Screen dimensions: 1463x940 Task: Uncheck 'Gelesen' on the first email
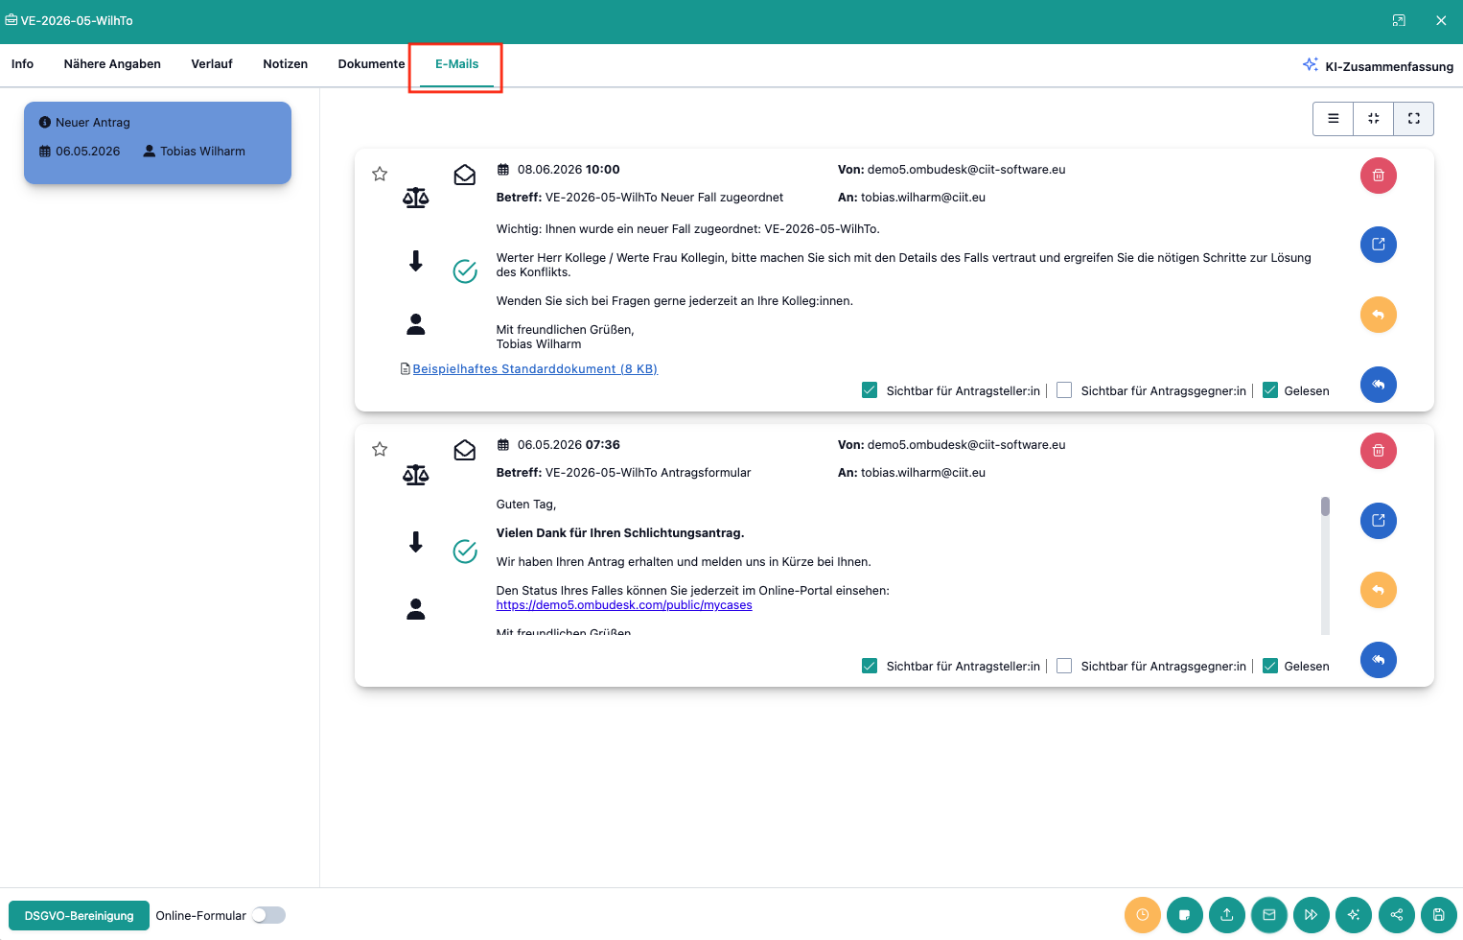click(1270, 390)
